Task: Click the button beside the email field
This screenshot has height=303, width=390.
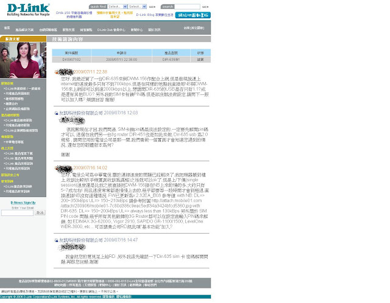Action: 40,213
